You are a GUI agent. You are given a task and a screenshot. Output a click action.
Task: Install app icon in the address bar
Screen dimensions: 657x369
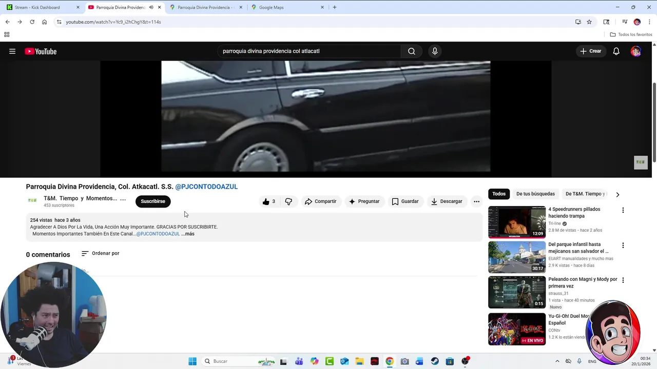[x=578, y=22]
